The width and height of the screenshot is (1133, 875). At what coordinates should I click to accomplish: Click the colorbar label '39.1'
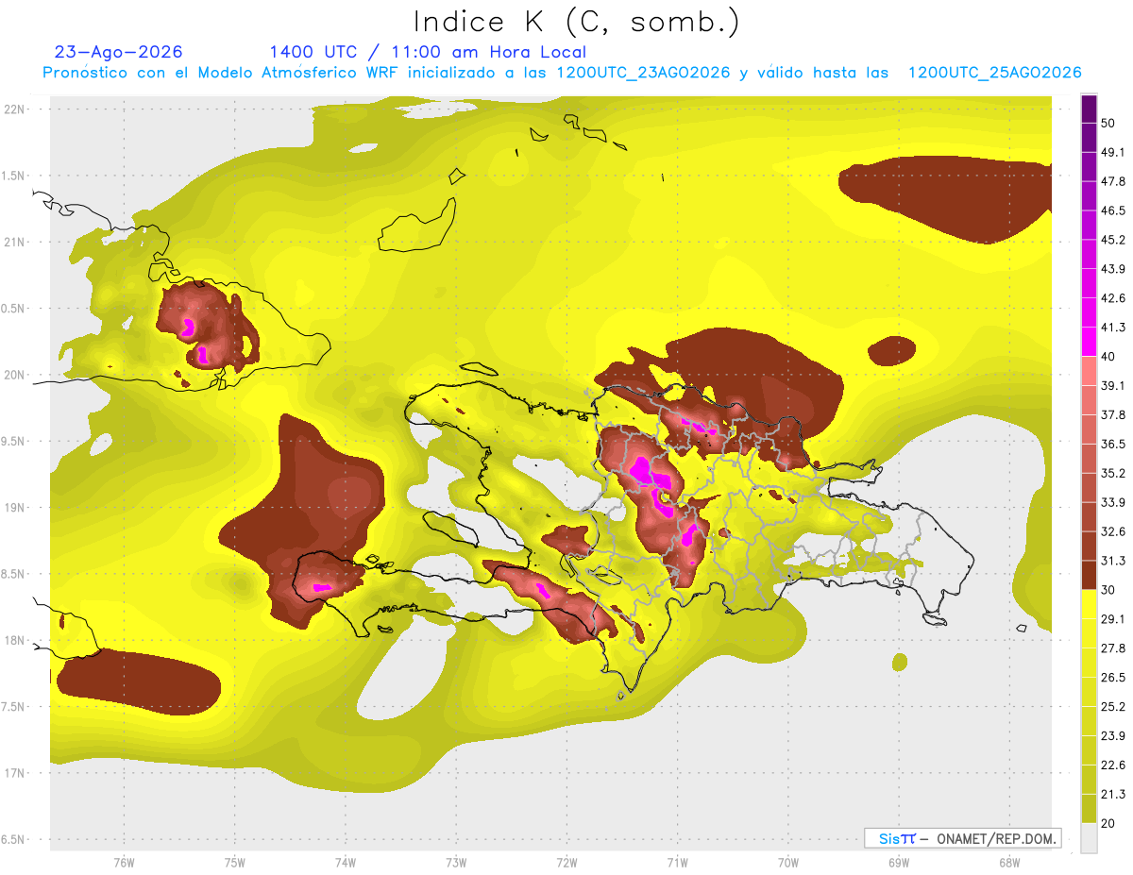coord(1113,386)
